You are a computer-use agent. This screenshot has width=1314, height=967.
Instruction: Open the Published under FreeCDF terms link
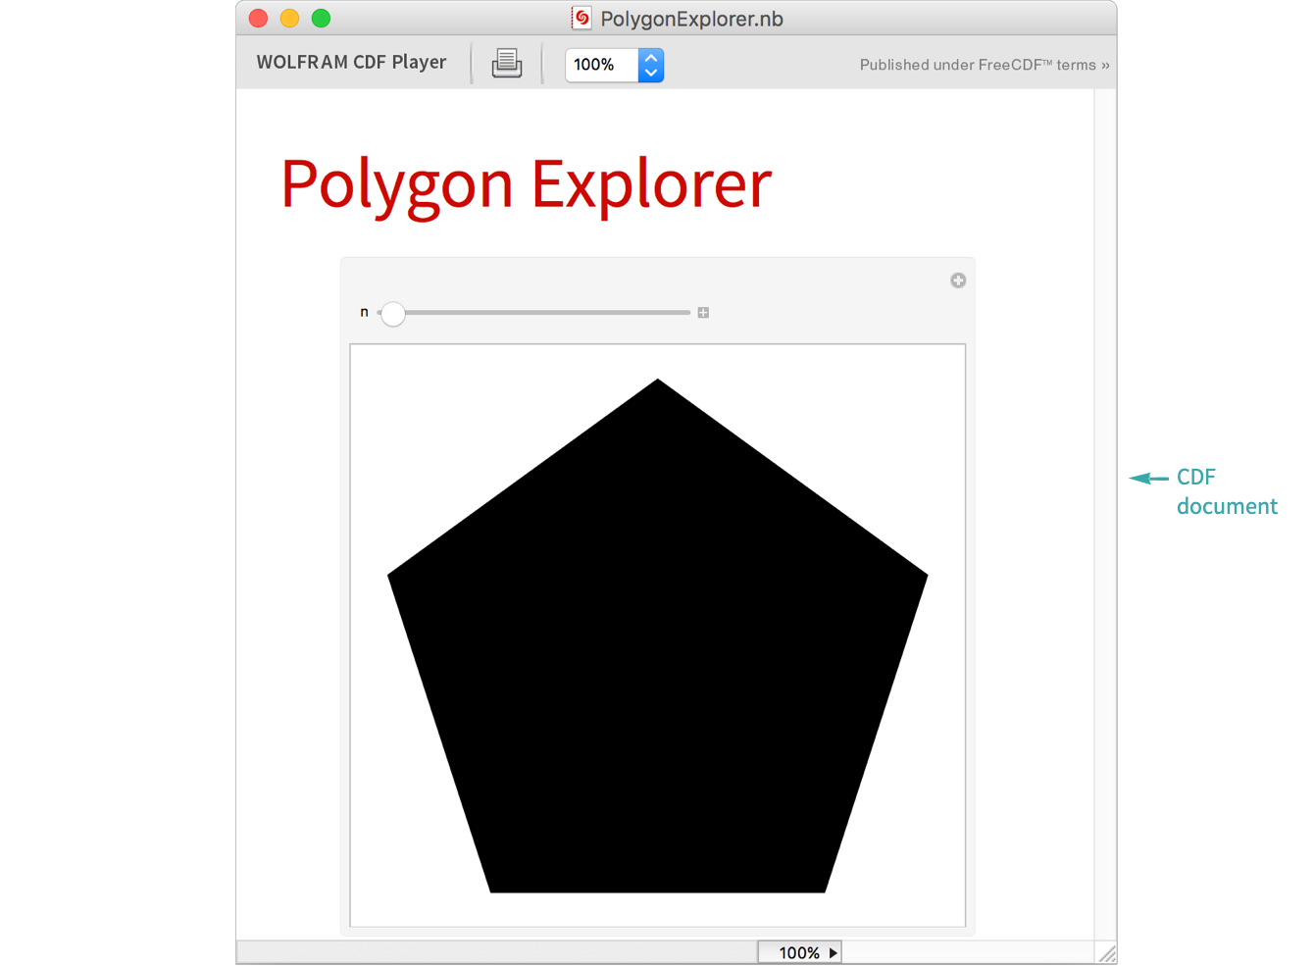pos(984,65)
